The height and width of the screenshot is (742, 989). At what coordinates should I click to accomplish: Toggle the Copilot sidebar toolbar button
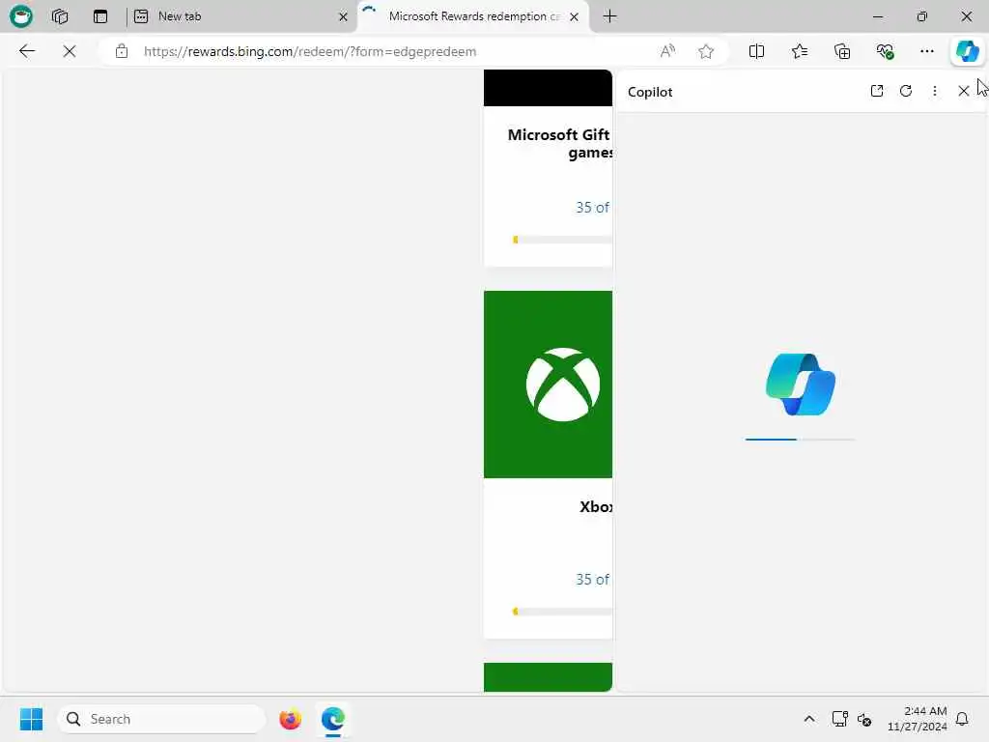(x=968, y=51)
